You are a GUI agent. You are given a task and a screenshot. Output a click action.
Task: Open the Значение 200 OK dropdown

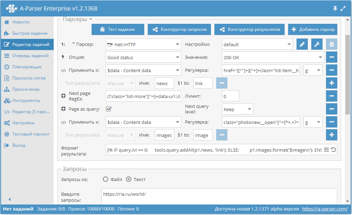pyautogui.click(x=273, y=57)
